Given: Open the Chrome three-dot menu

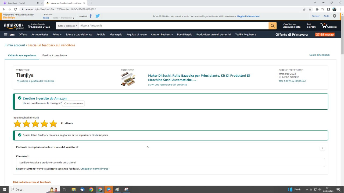Looking at the screenshot, I should coord(340,9).
